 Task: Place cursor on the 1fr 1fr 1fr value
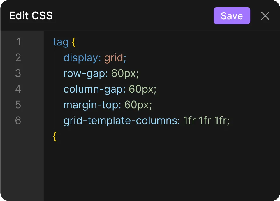pyautogui.click(x=205, y=121)
